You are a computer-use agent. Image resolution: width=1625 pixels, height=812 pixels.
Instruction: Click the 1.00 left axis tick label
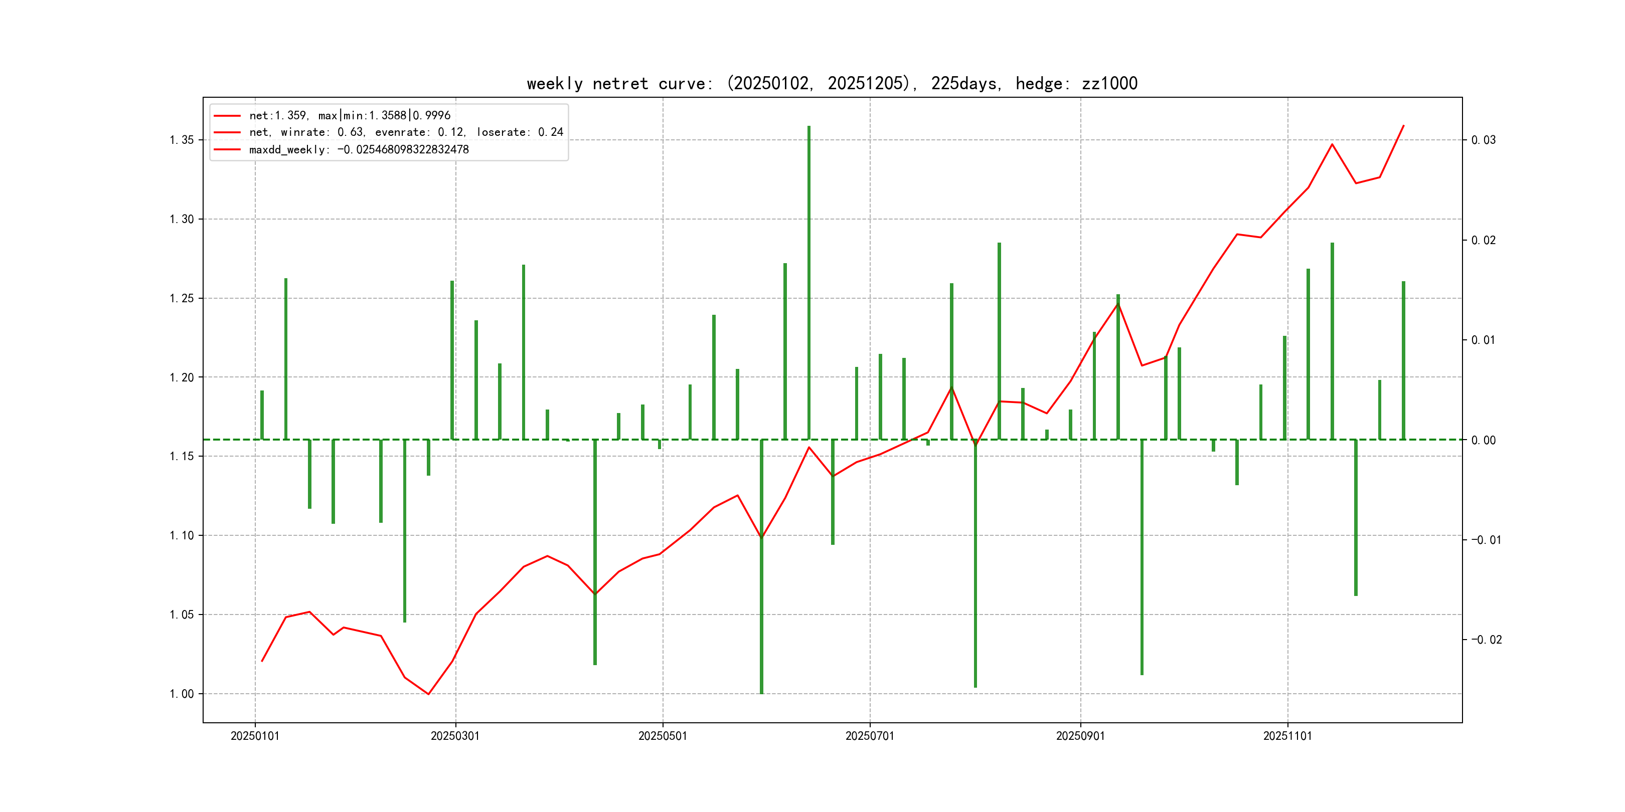181,694
